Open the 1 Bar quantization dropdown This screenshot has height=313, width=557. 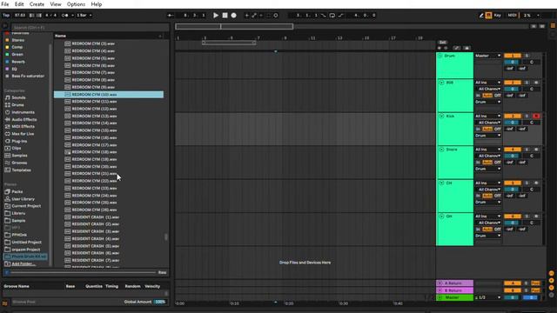(x=84, y=16)
